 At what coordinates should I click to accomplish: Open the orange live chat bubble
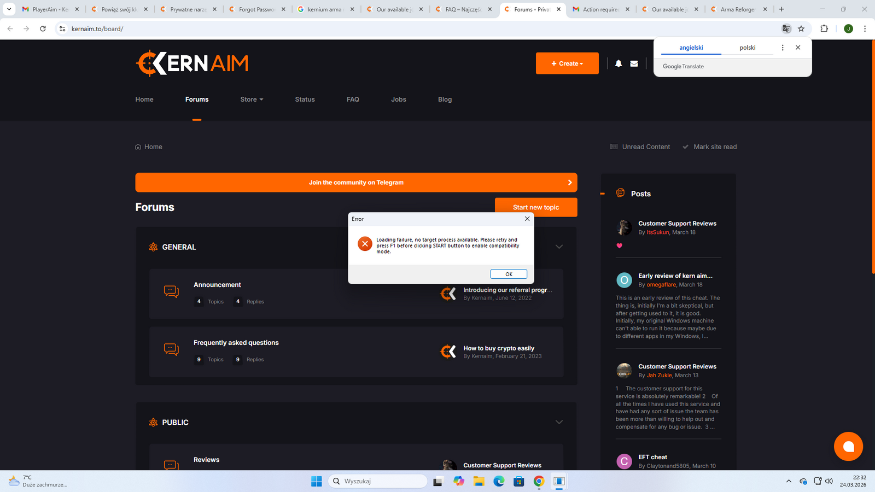tap(848, 446)
